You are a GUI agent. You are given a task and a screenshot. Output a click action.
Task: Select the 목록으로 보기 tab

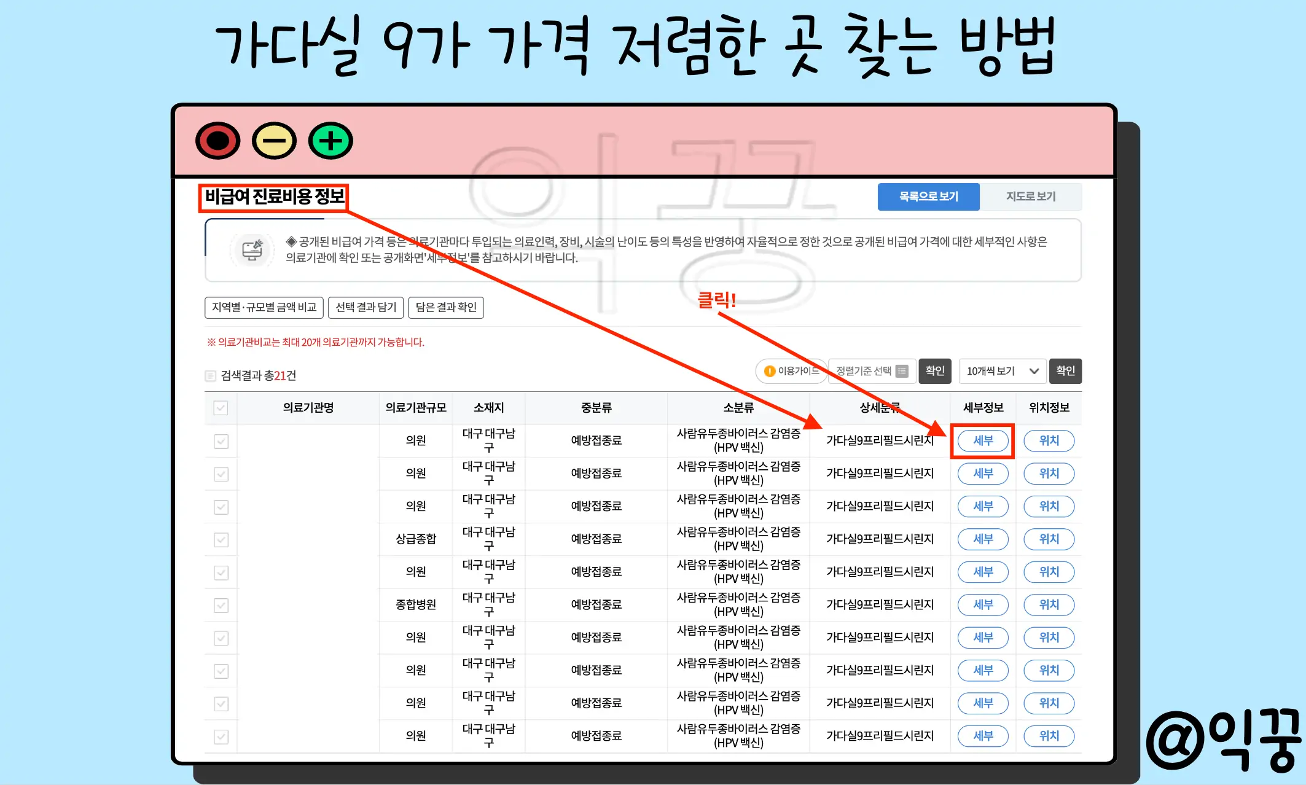tap(928, 197)
